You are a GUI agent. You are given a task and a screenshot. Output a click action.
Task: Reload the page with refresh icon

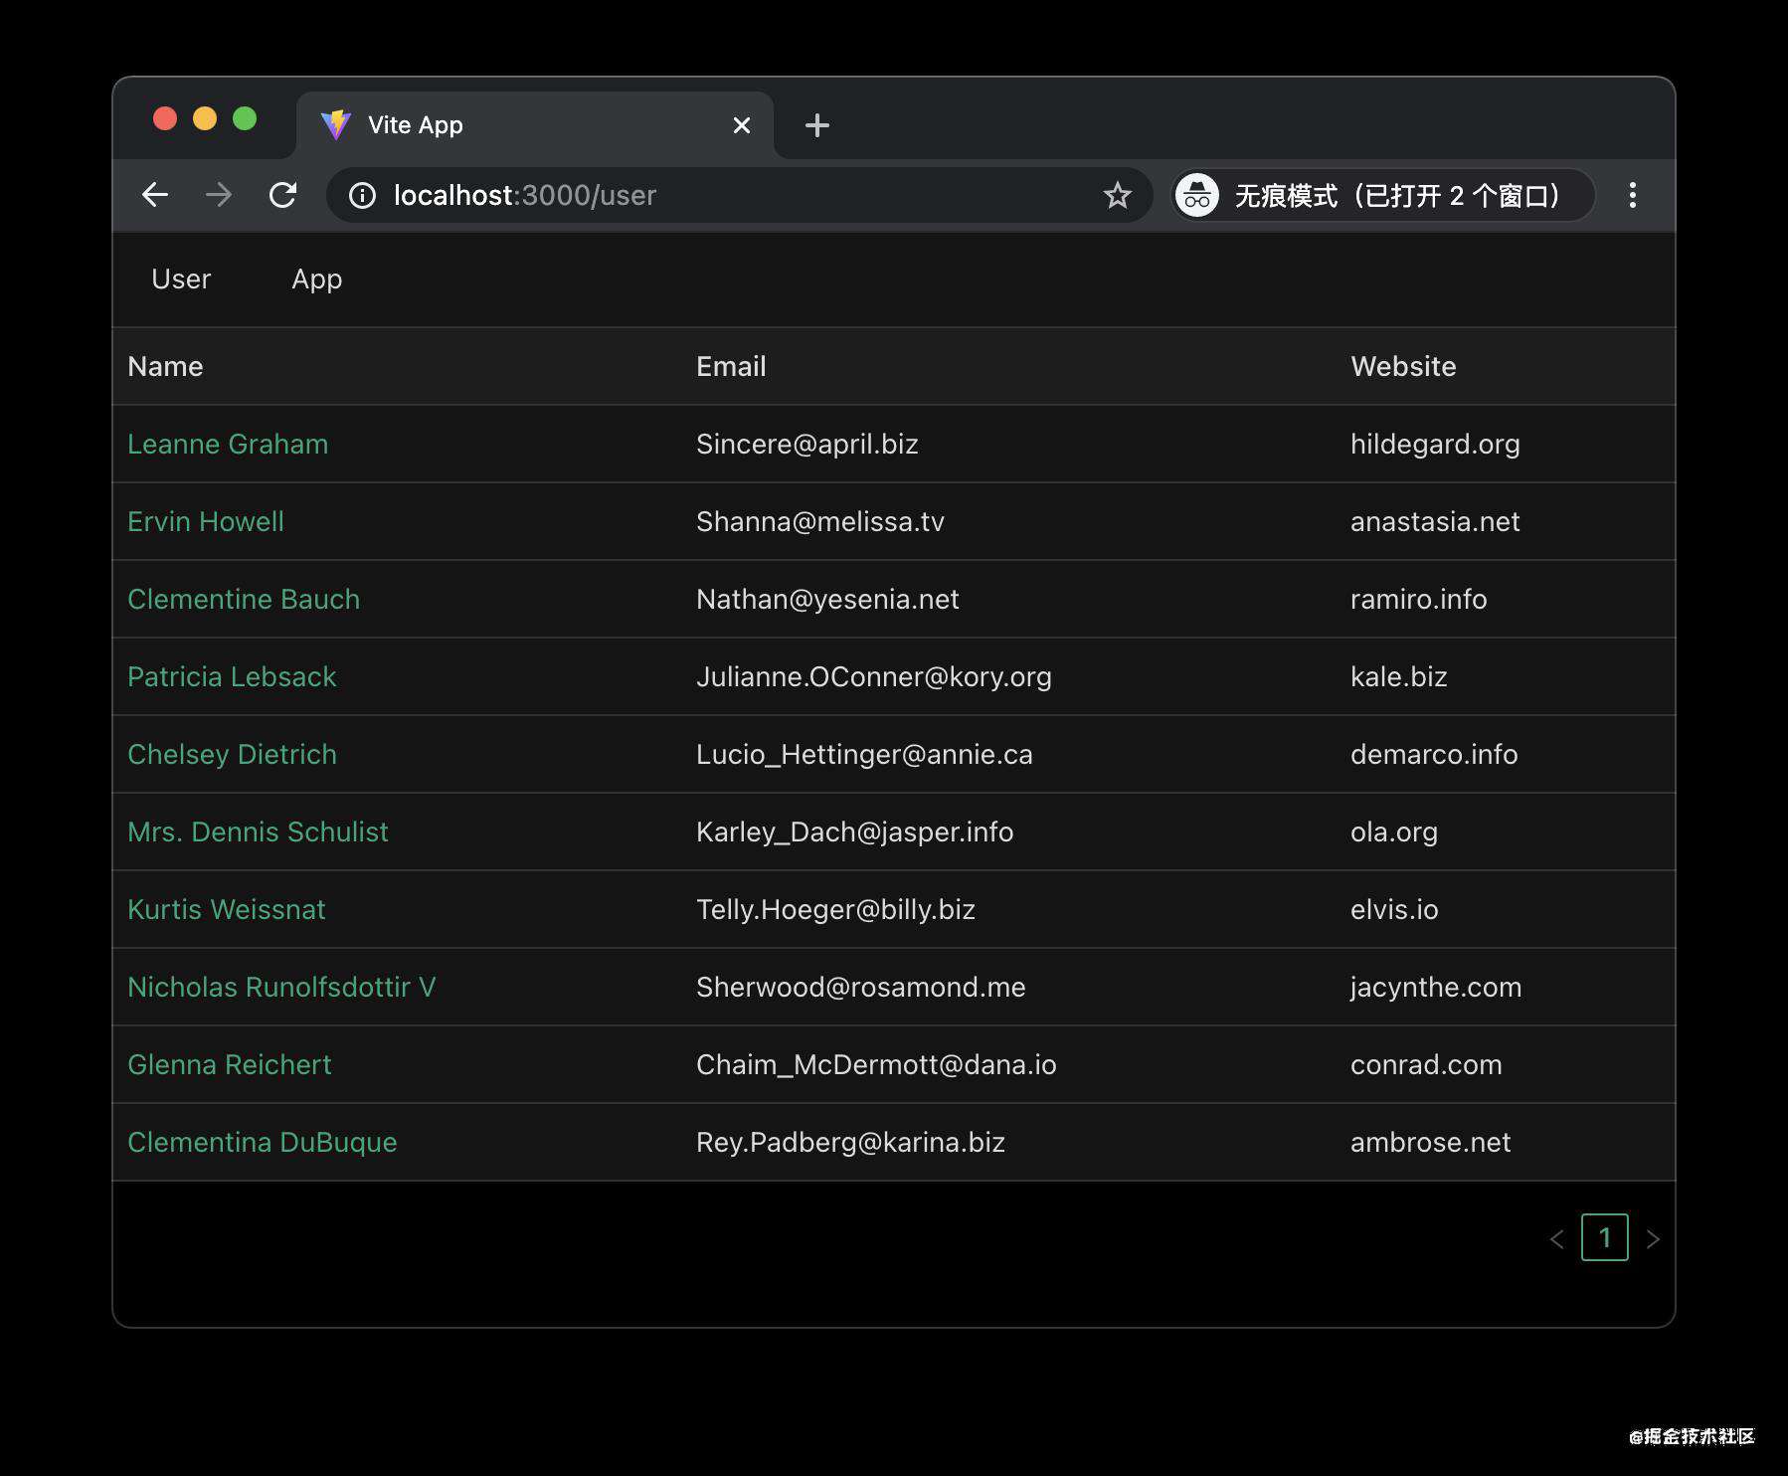click(283, 195)
